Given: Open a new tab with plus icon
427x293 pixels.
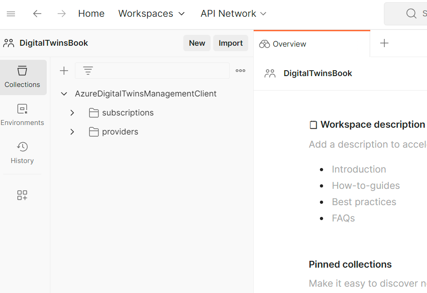Looking at the screenshot, I should tap(384, 43).
